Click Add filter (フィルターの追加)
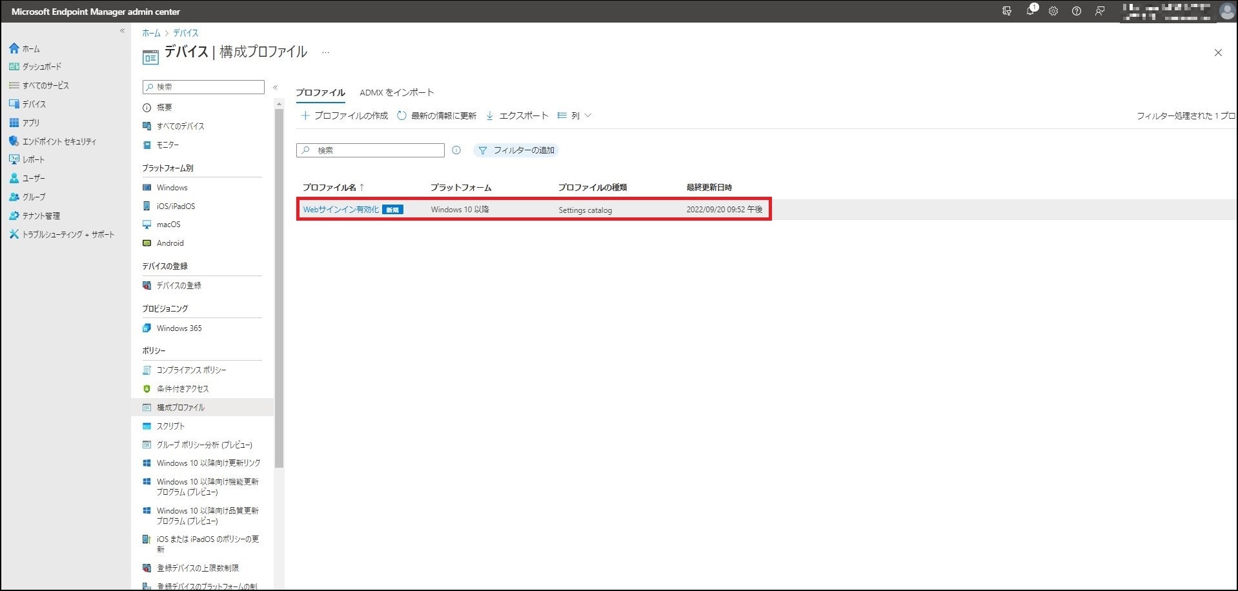 [x=516, y=150]
